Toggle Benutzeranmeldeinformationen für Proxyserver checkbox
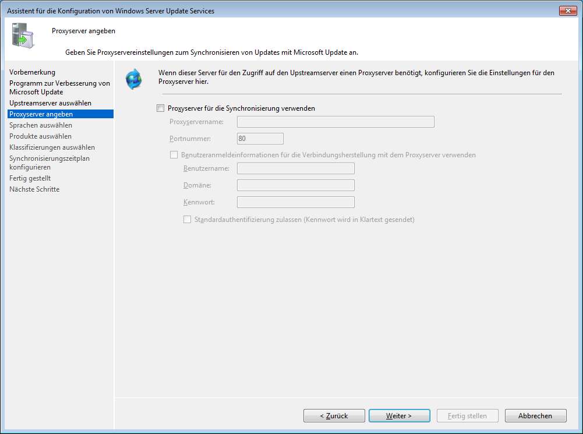Image resolution: width=583 pixels, height=434 pixels. coord(174,155)
